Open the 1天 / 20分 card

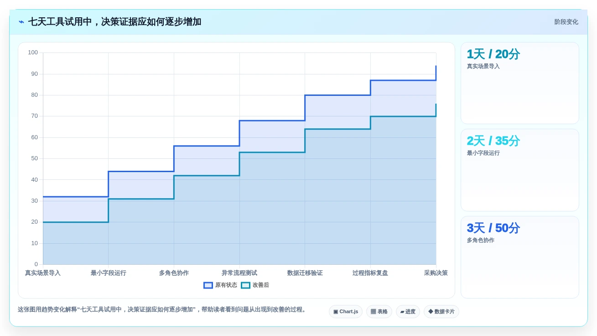[x=520, y=83]
